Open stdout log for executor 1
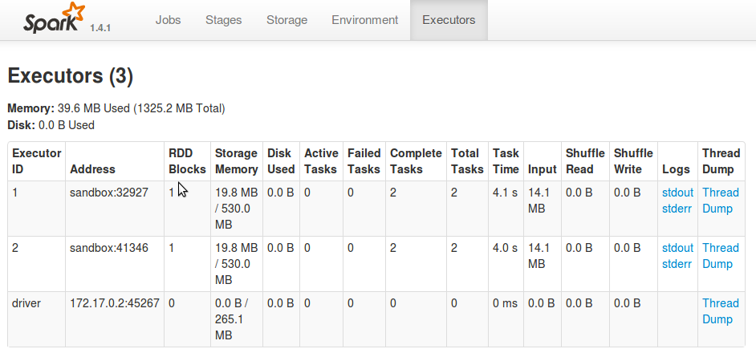Viewport: 756px width, 353px height. click(x=677, y=193)
